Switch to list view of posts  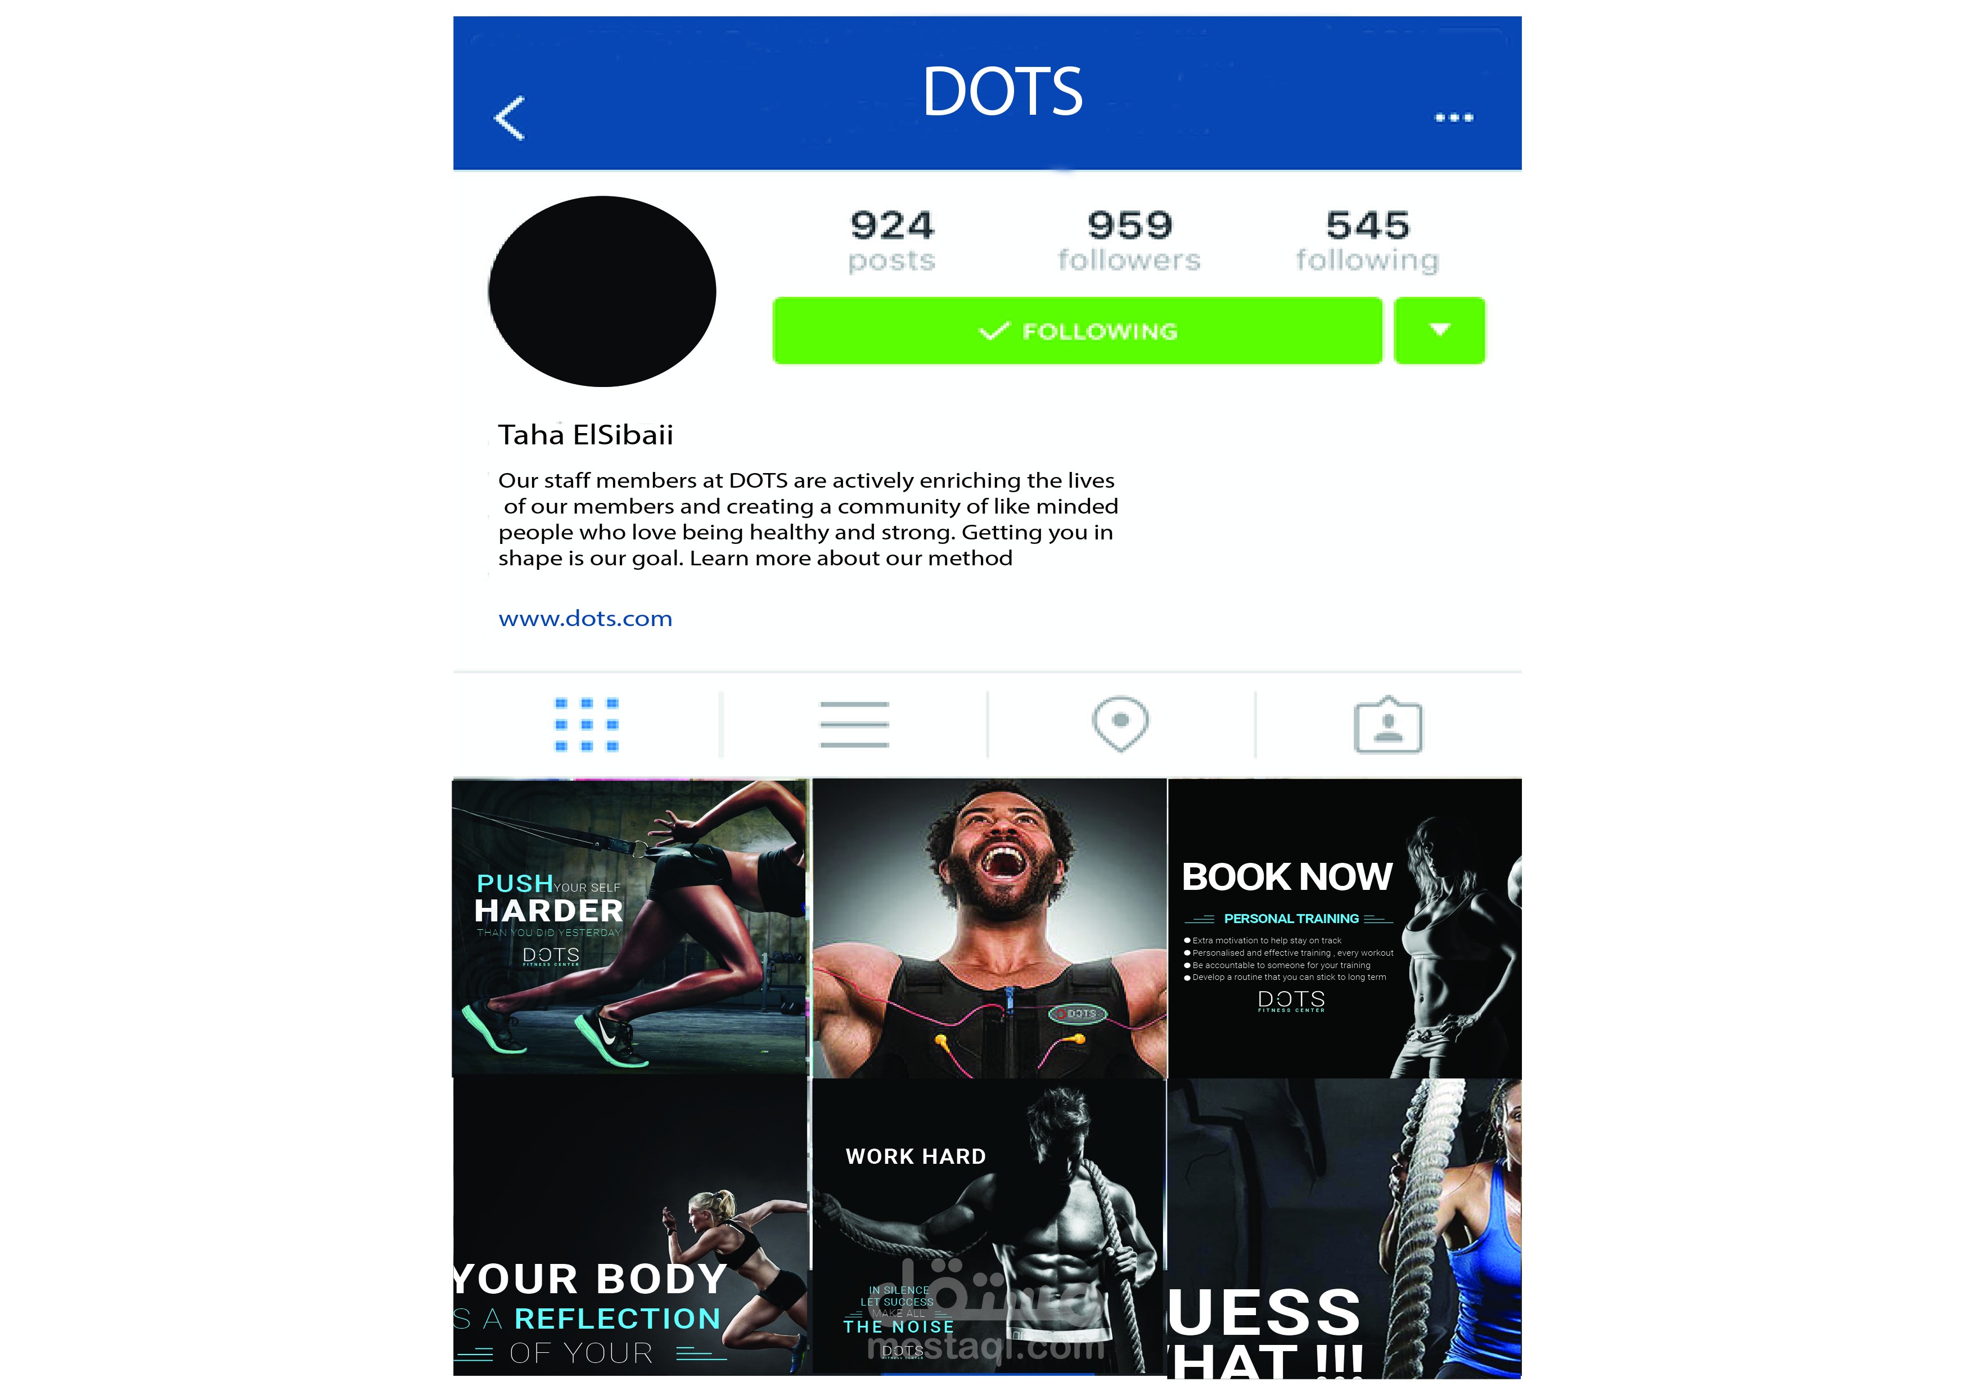(854, 724)
